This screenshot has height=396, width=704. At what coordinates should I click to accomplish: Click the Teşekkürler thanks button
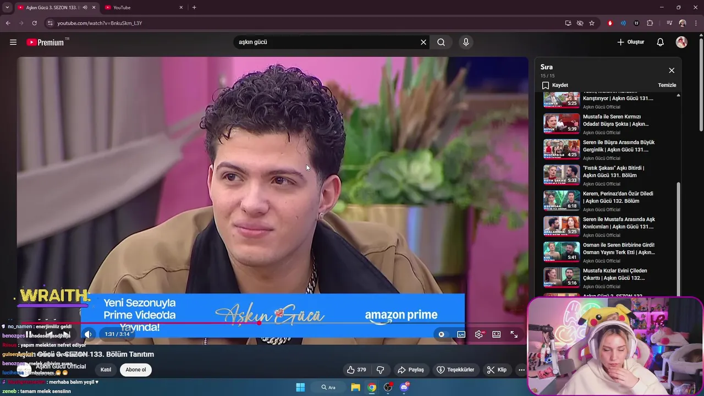[x=455, y=370]
